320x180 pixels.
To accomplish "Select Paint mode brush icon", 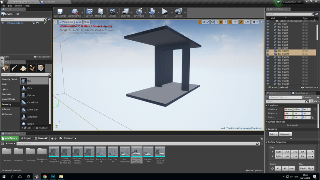I will click(14, 68).
